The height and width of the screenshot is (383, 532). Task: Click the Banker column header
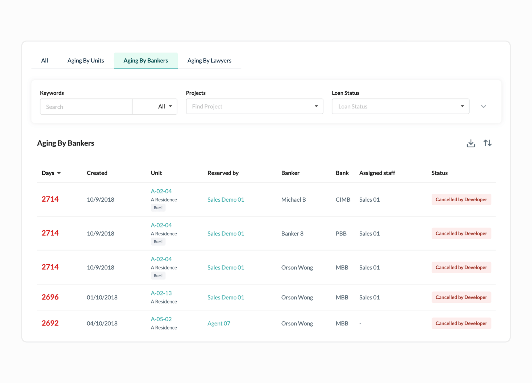290,173
